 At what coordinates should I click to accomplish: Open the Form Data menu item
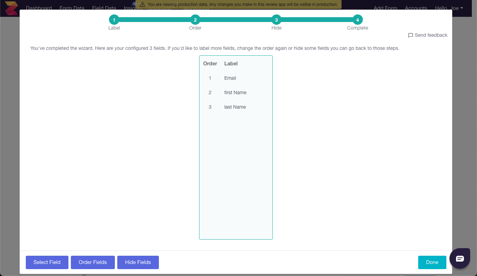tap(72, 8)
